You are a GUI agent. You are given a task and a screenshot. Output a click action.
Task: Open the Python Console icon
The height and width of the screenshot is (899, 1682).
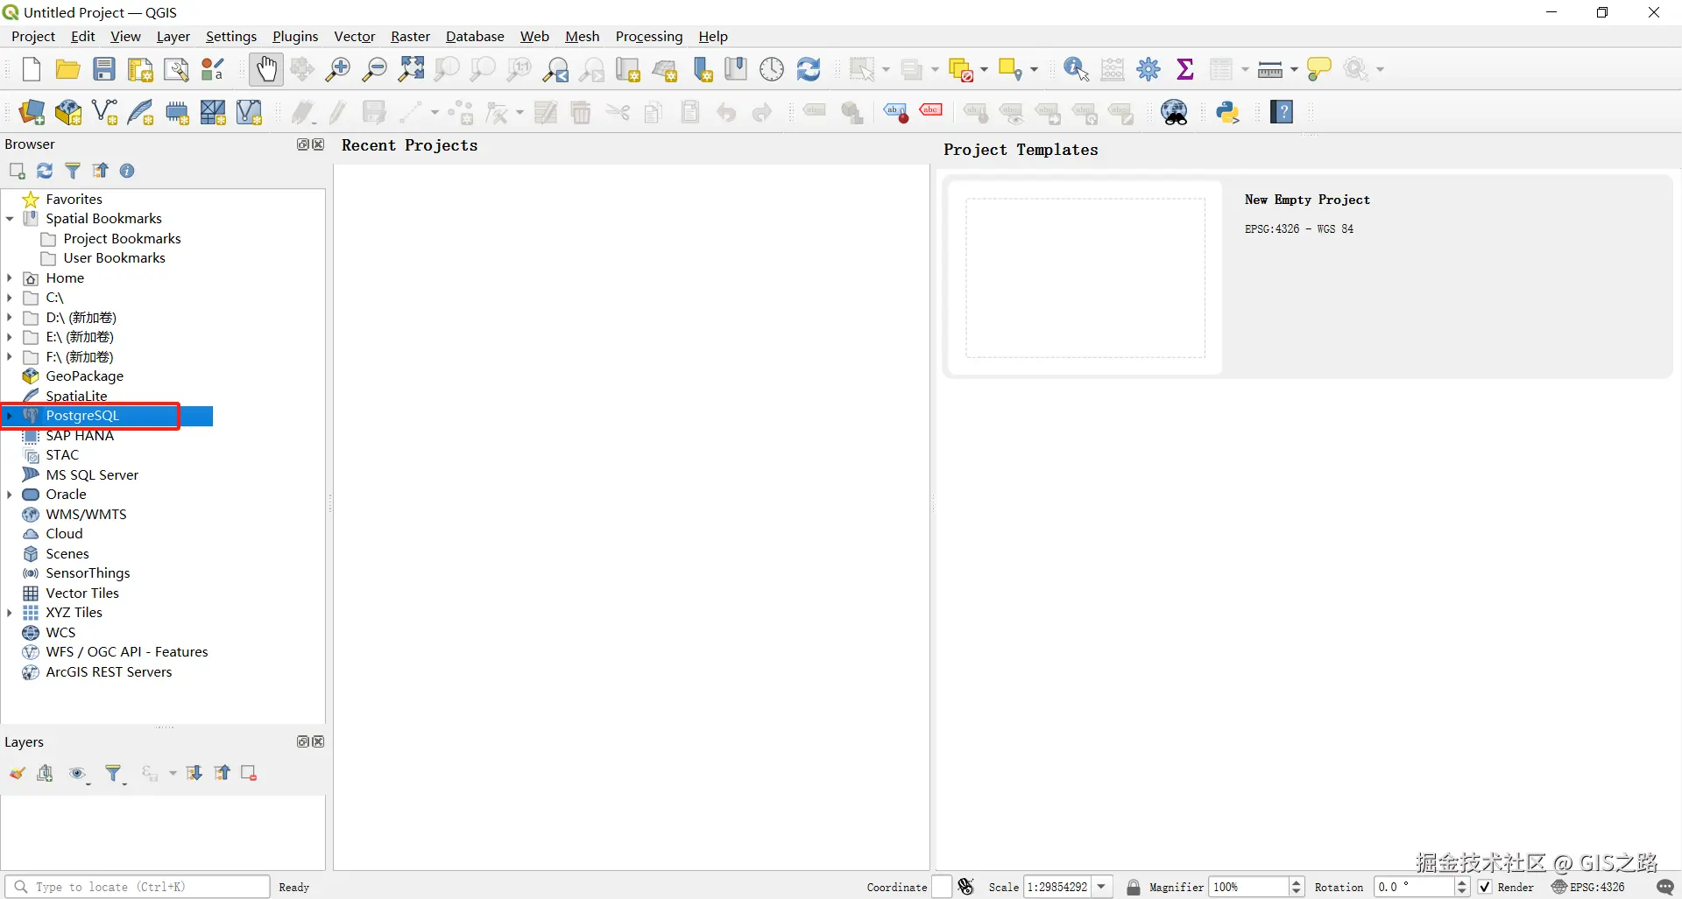[1227, 112]
